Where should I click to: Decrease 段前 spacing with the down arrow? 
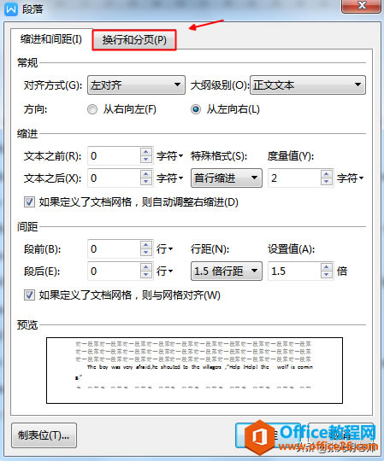(146, 253)
